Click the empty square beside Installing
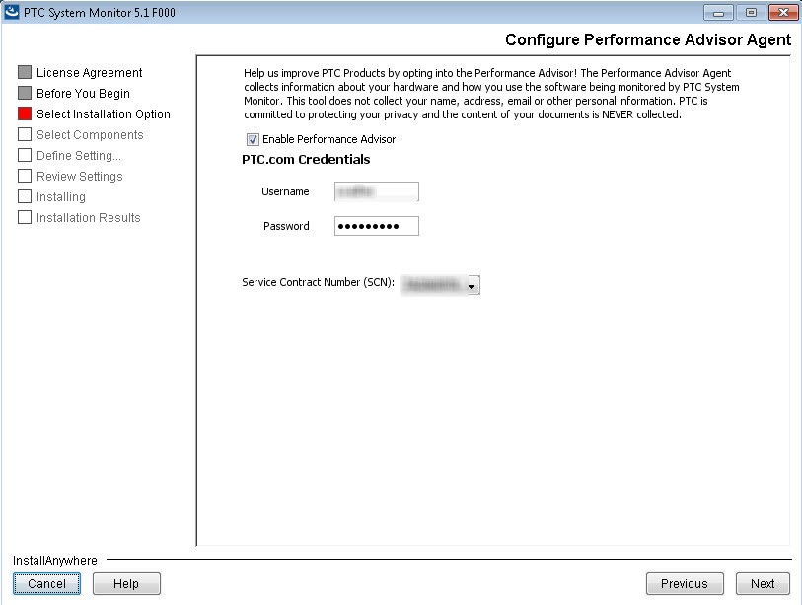Image resolution: width=802 pixels, height=605 pixels. pos(25,196)
